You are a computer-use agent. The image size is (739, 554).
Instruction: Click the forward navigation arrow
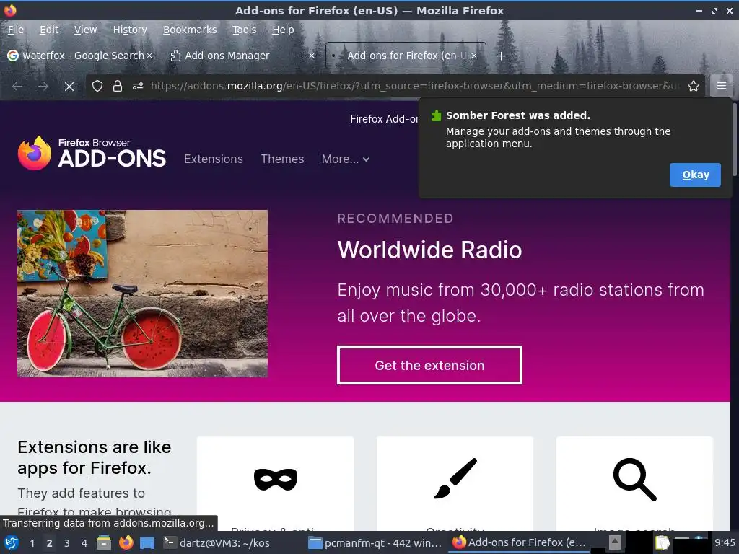pos(43,87)
